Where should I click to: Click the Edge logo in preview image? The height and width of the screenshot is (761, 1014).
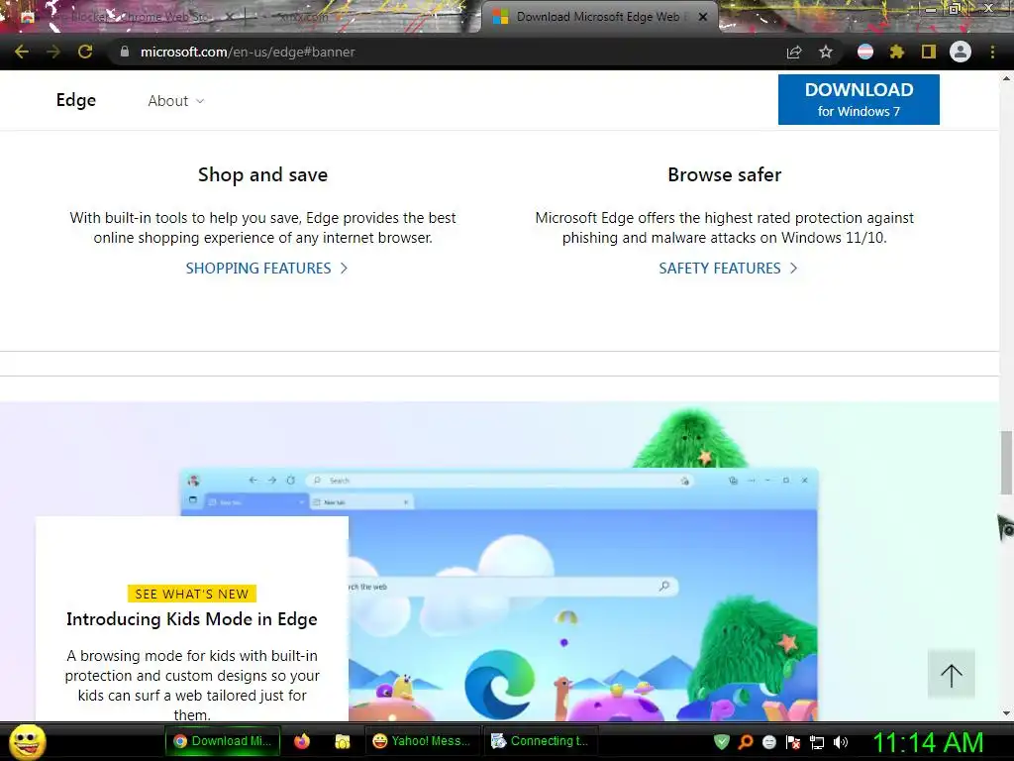pyautogui.click(x=499, y=685)
